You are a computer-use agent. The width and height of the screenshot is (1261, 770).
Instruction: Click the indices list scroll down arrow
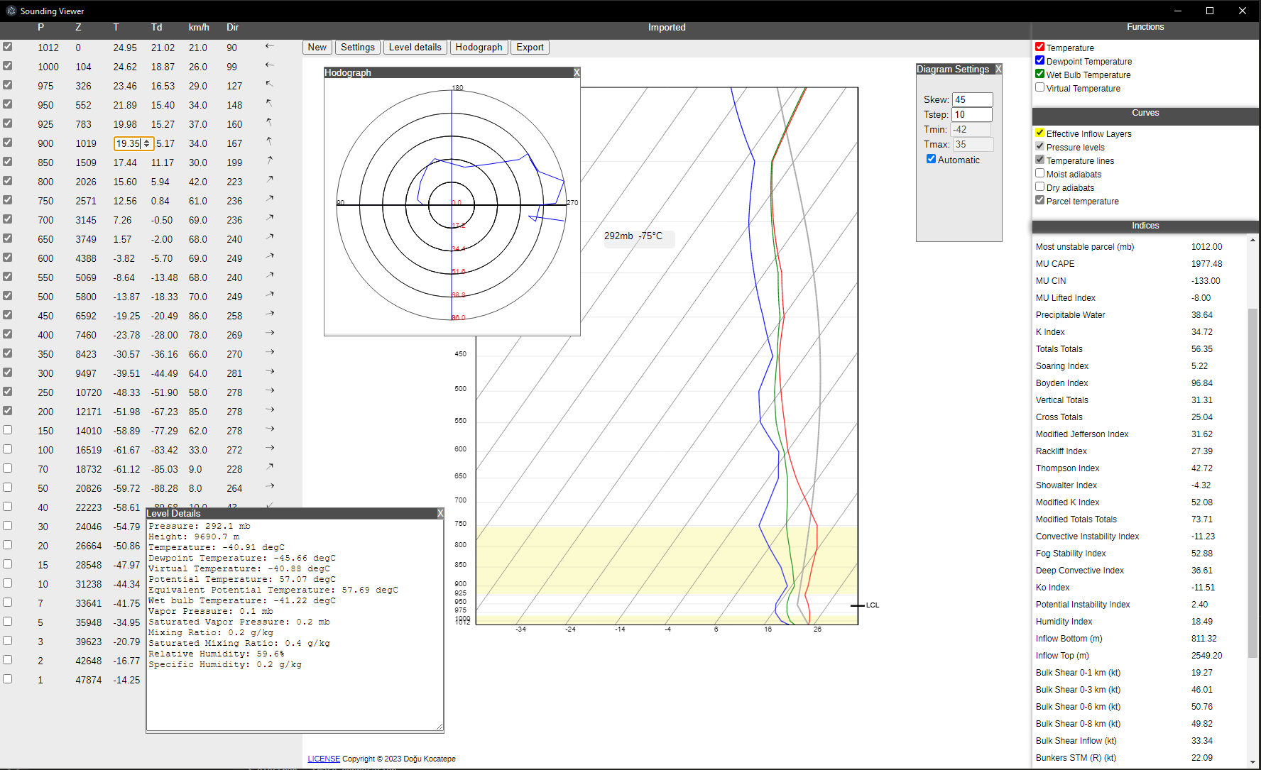(1252, 762)
